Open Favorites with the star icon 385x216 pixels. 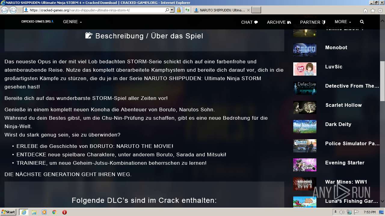(x=373, y=10)
